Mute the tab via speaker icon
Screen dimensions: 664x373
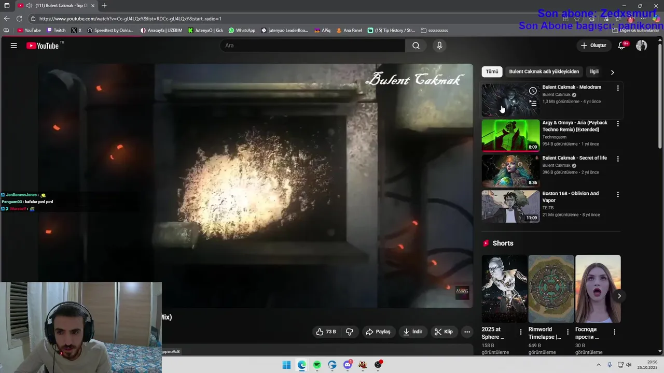click(29, 6)
